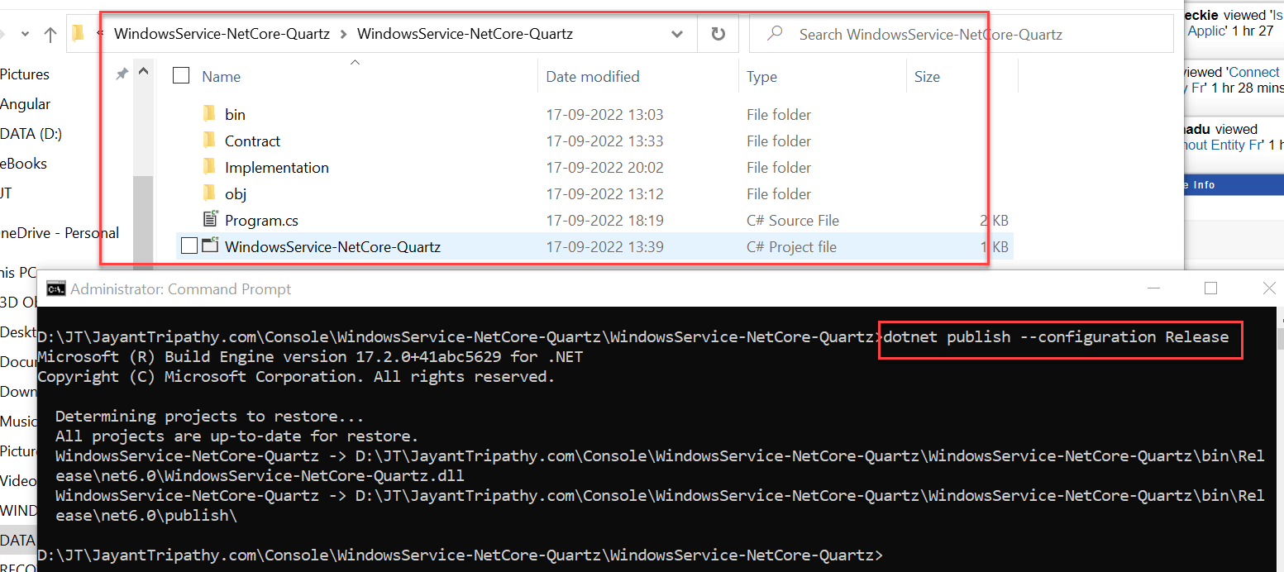The height and width of the screenshot is (572, 1284).
Task: Click the Name column sort chevron
Action: (356, 61)
